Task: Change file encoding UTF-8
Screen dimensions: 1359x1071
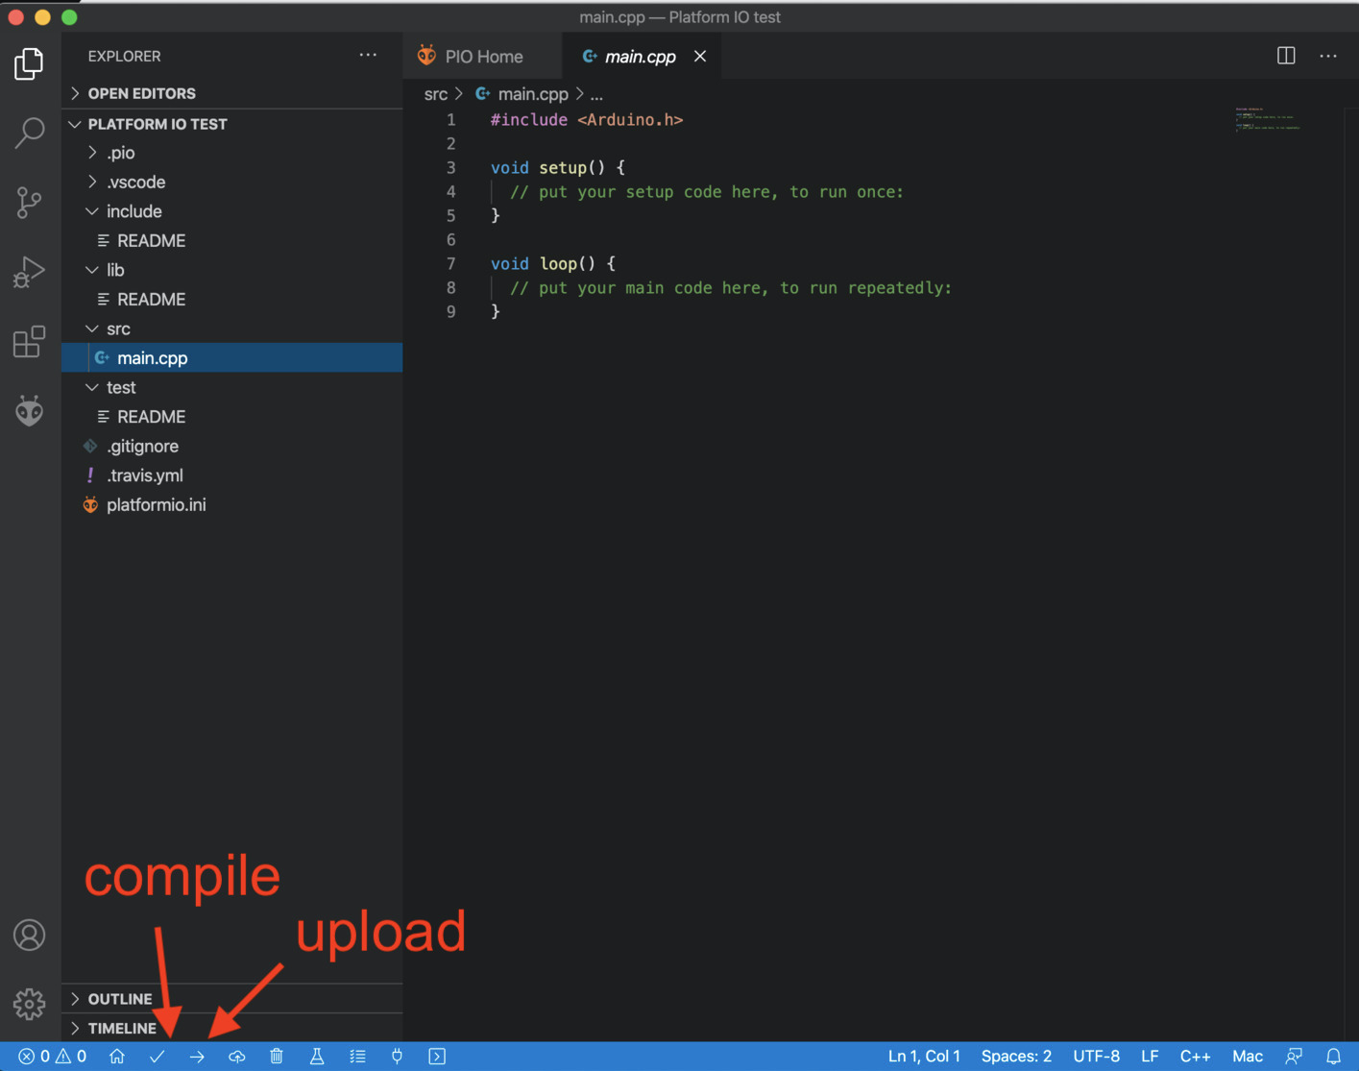Action: pyautogui.click(x=1096, y=1056)
